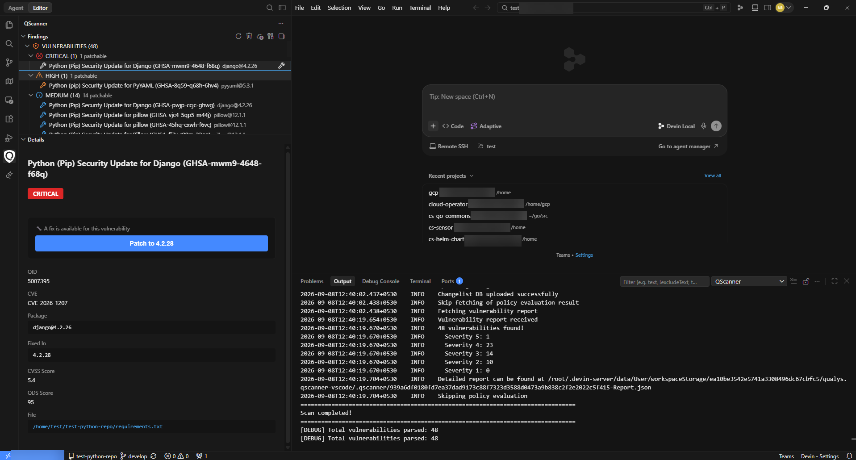Click the View all recent projects link

tap(713, 176)
